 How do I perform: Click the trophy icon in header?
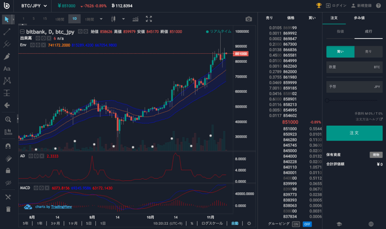319,6
